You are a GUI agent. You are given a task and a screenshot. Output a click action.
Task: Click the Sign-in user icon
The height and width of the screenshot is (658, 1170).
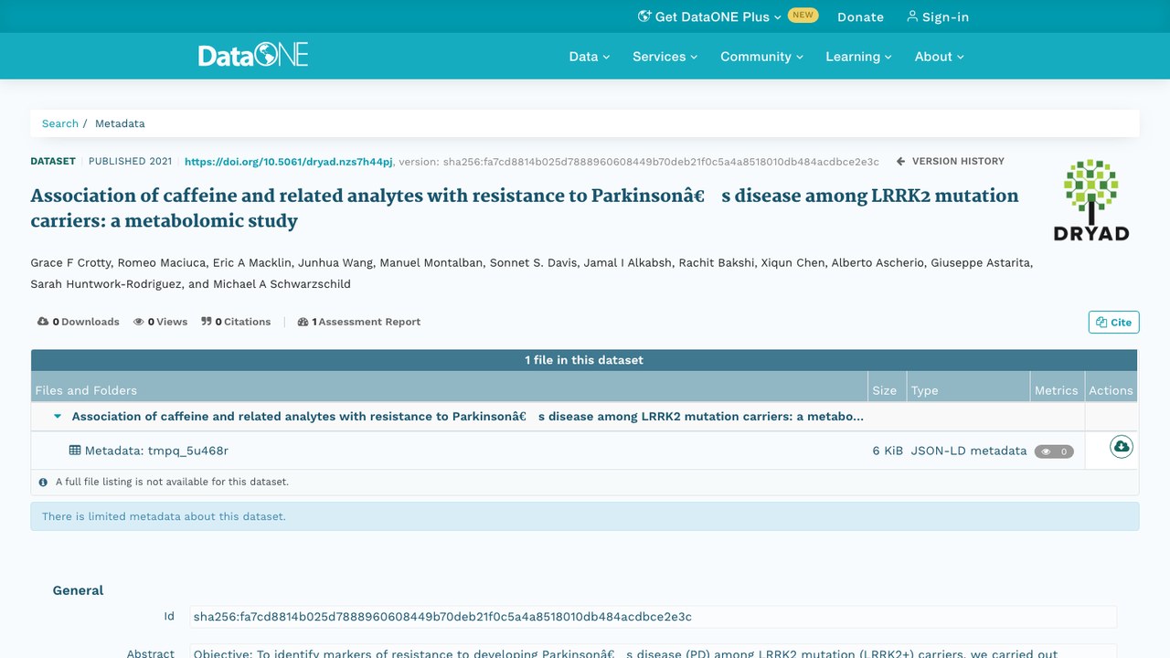(x=911, y=16)
